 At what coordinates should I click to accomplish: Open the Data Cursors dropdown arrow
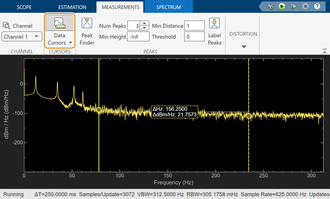coord(70,43)
